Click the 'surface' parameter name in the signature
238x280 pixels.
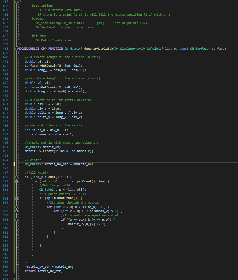point(218,49)
